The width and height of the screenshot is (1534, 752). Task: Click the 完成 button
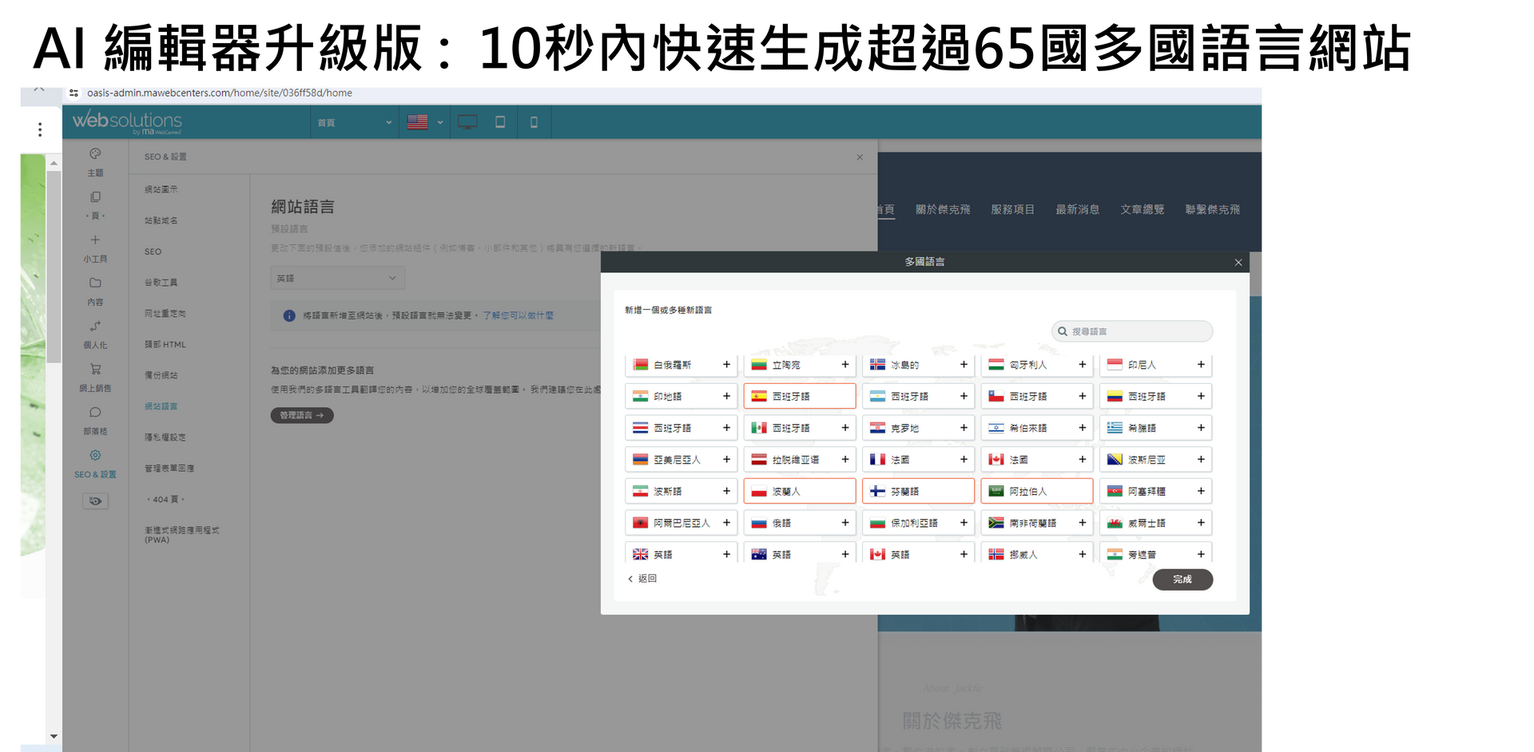tap(1182, 580)
